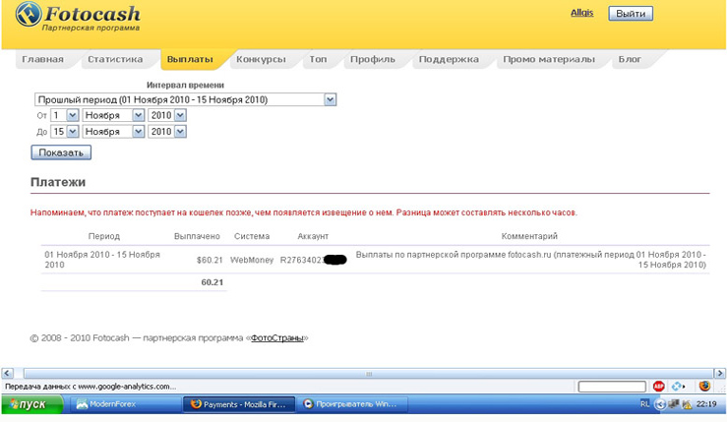Click the blue sync arrows status icon
Screen dimensions: 727x422
[x=679, y=387]
